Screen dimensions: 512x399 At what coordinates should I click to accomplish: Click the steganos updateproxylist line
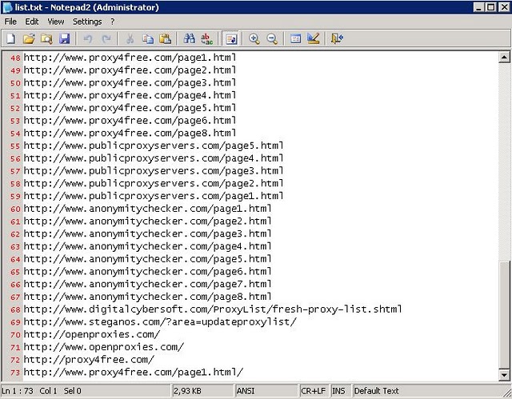[x=160, y=322]
